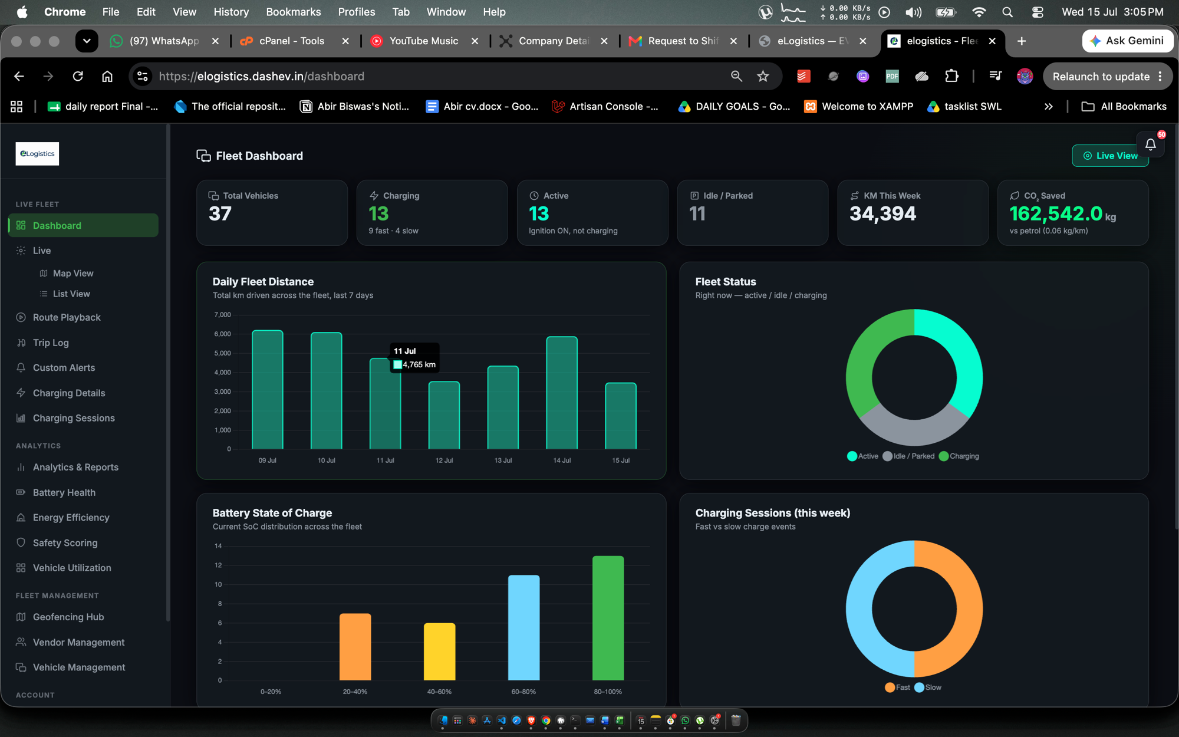Screen dimensions: 1179x737
Task: Switch to cPanel - Tools tab
Action: coord(292,41)
